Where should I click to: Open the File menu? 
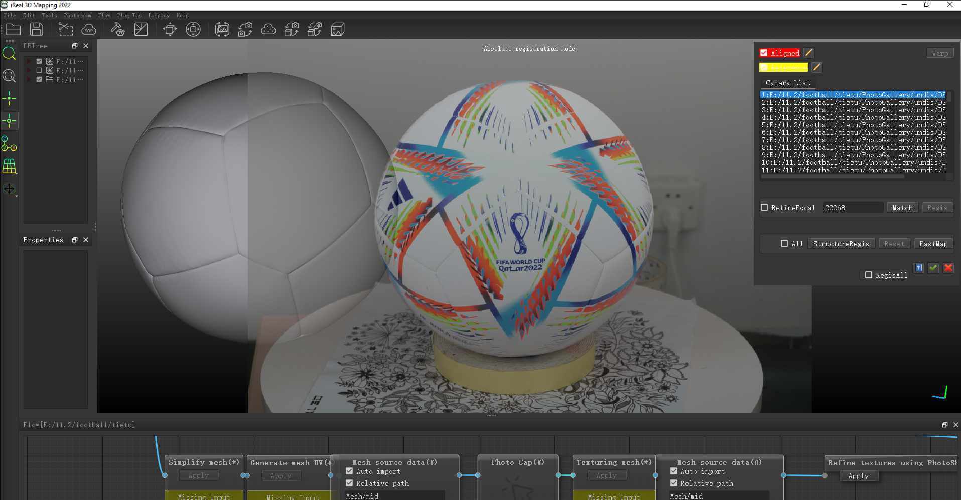[10, 15]
